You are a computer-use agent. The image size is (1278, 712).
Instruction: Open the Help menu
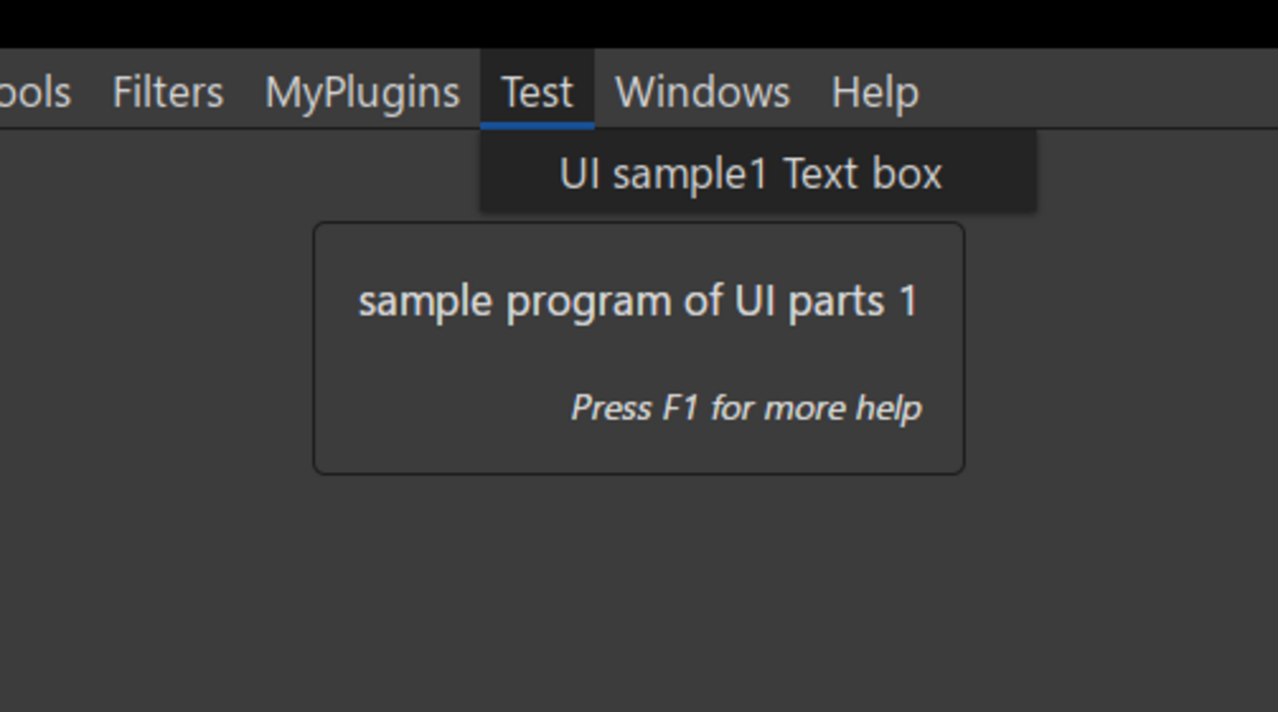[875, 92]
